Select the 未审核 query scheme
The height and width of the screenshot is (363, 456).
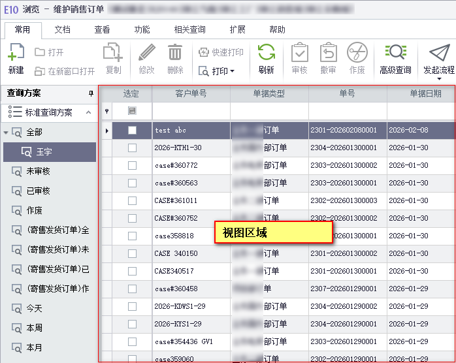coord(38,172)
